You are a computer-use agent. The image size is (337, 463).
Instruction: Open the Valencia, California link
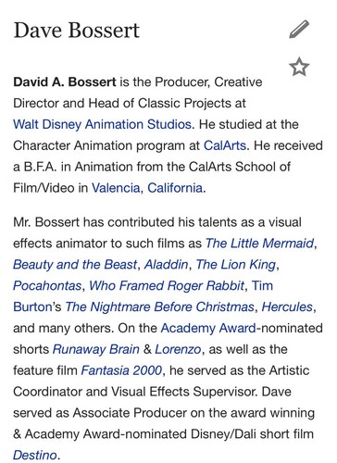[x=147, y=188]
